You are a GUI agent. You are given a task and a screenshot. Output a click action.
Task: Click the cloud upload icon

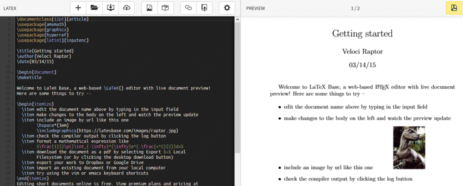click(x=126, y=8)
